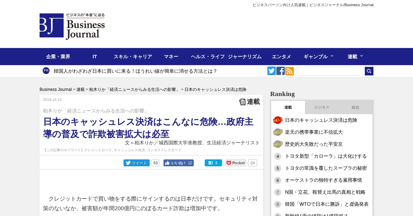Viewport: 413px width, 216px height.
Task: Click the PR badge icon
Action: [46, 71]
